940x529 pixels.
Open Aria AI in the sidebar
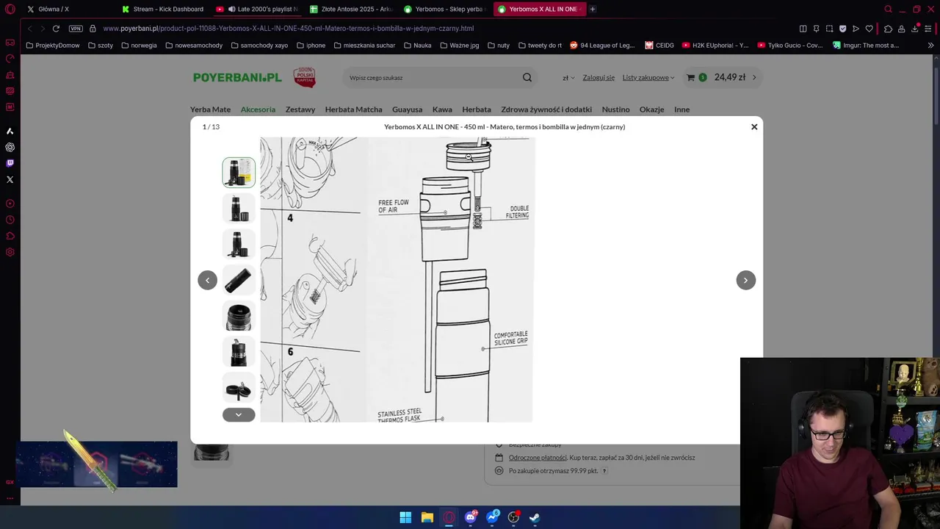pyautogui.click(x=10, y=131)
